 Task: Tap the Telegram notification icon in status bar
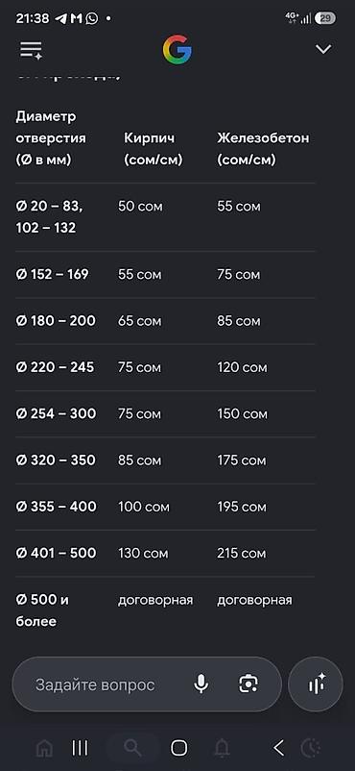60,18
